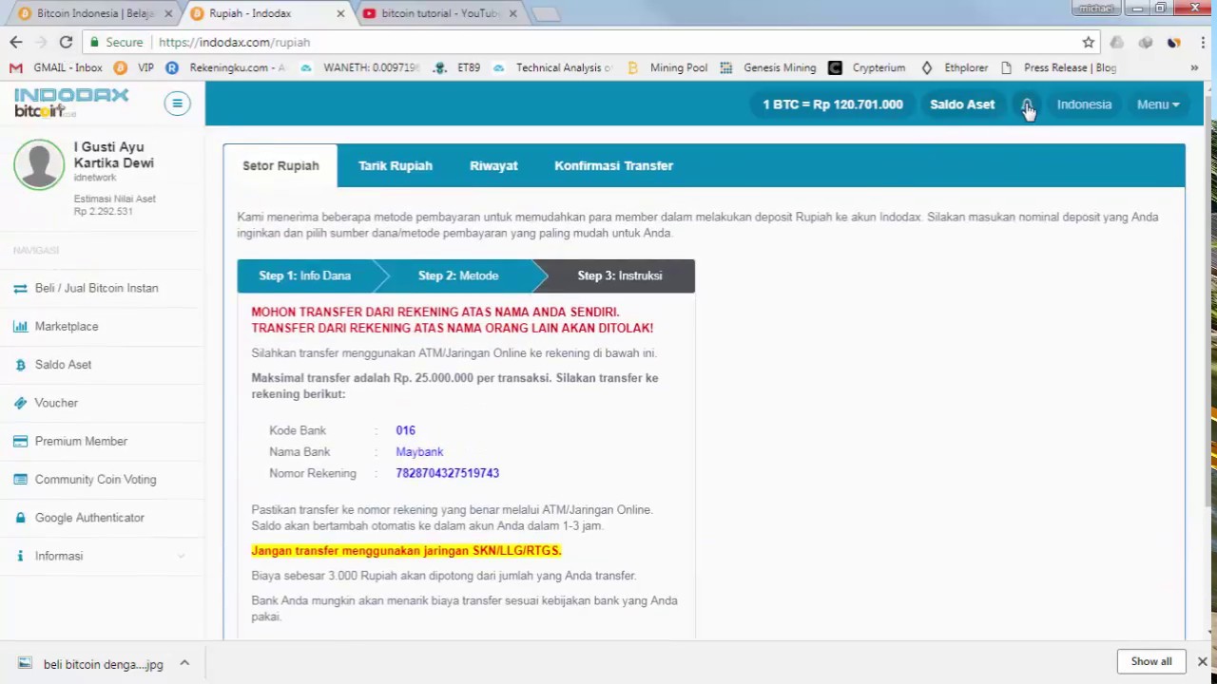
Task: Open the WANETH bookmark
Action: (x=359, y=67)
